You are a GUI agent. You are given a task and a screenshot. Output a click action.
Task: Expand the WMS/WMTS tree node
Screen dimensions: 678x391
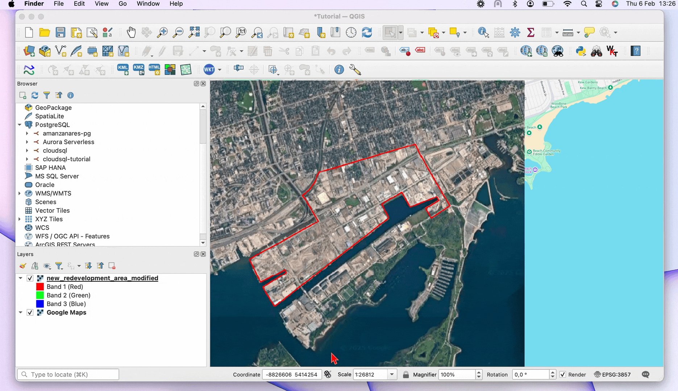pos(20,193)
